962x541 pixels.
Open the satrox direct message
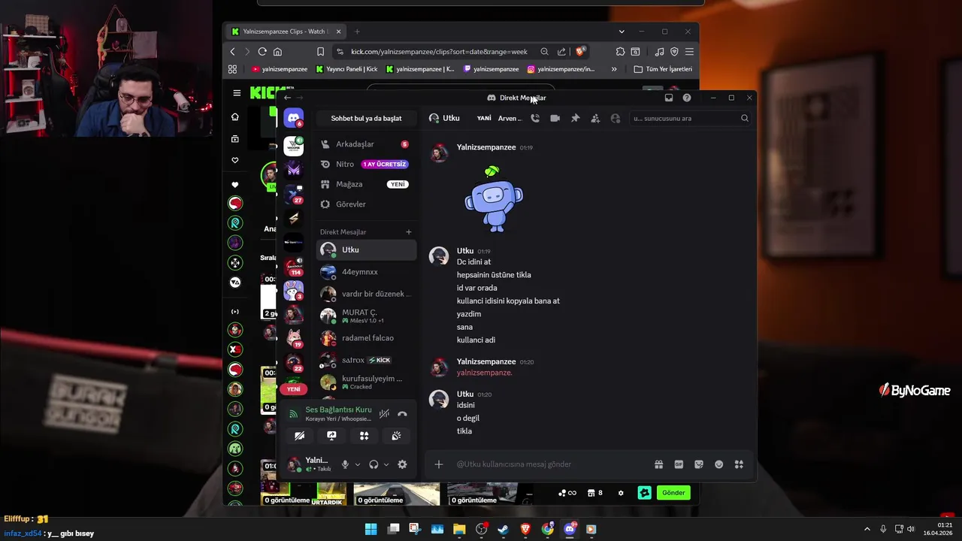(x=366, y=360)
